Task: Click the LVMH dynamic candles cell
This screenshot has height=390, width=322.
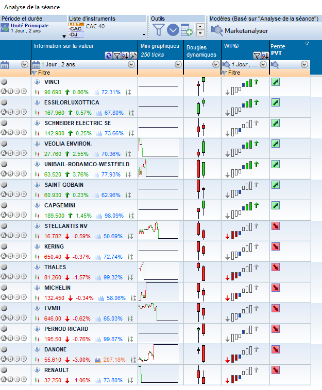Action: 202,313
